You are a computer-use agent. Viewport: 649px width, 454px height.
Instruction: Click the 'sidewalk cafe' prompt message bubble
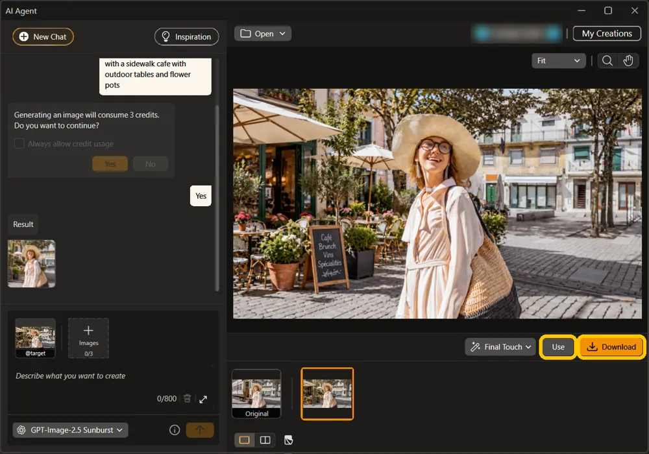[155, 77]
